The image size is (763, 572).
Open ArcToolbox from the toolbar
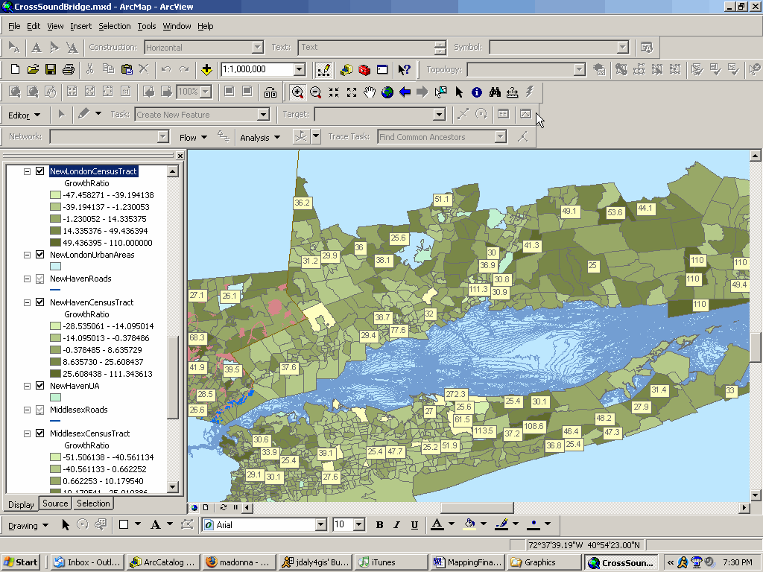pyautogui.click(x=364, y=70)
